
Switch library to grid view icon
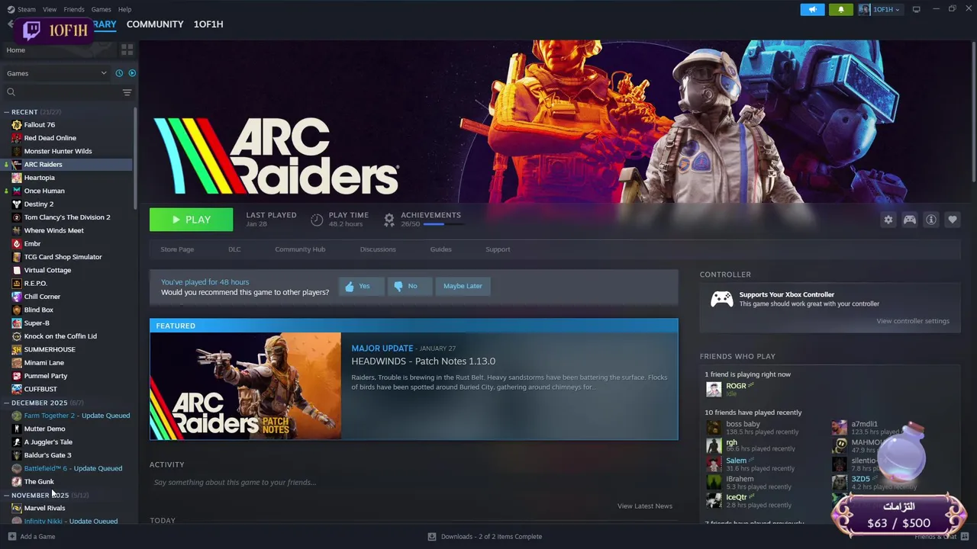(x=127, y=50)
